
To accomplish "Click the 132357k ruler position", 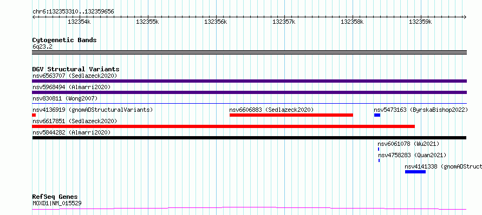I will click(284, 22).
